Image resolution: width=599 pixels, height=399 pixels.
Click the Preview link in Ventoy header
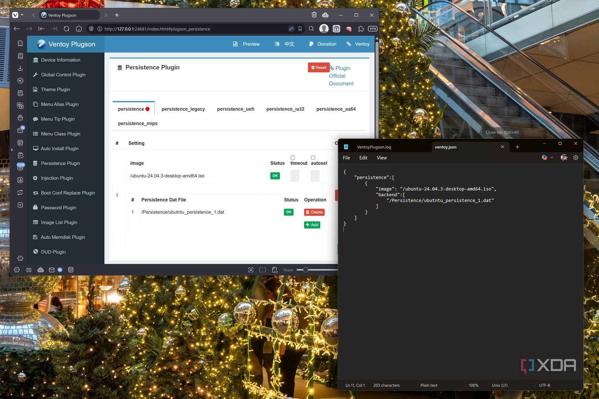click(246, 44)
